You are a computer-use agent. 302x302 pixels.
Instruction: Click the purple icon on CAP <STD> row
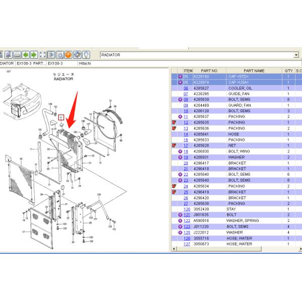[x=180, y=77]
